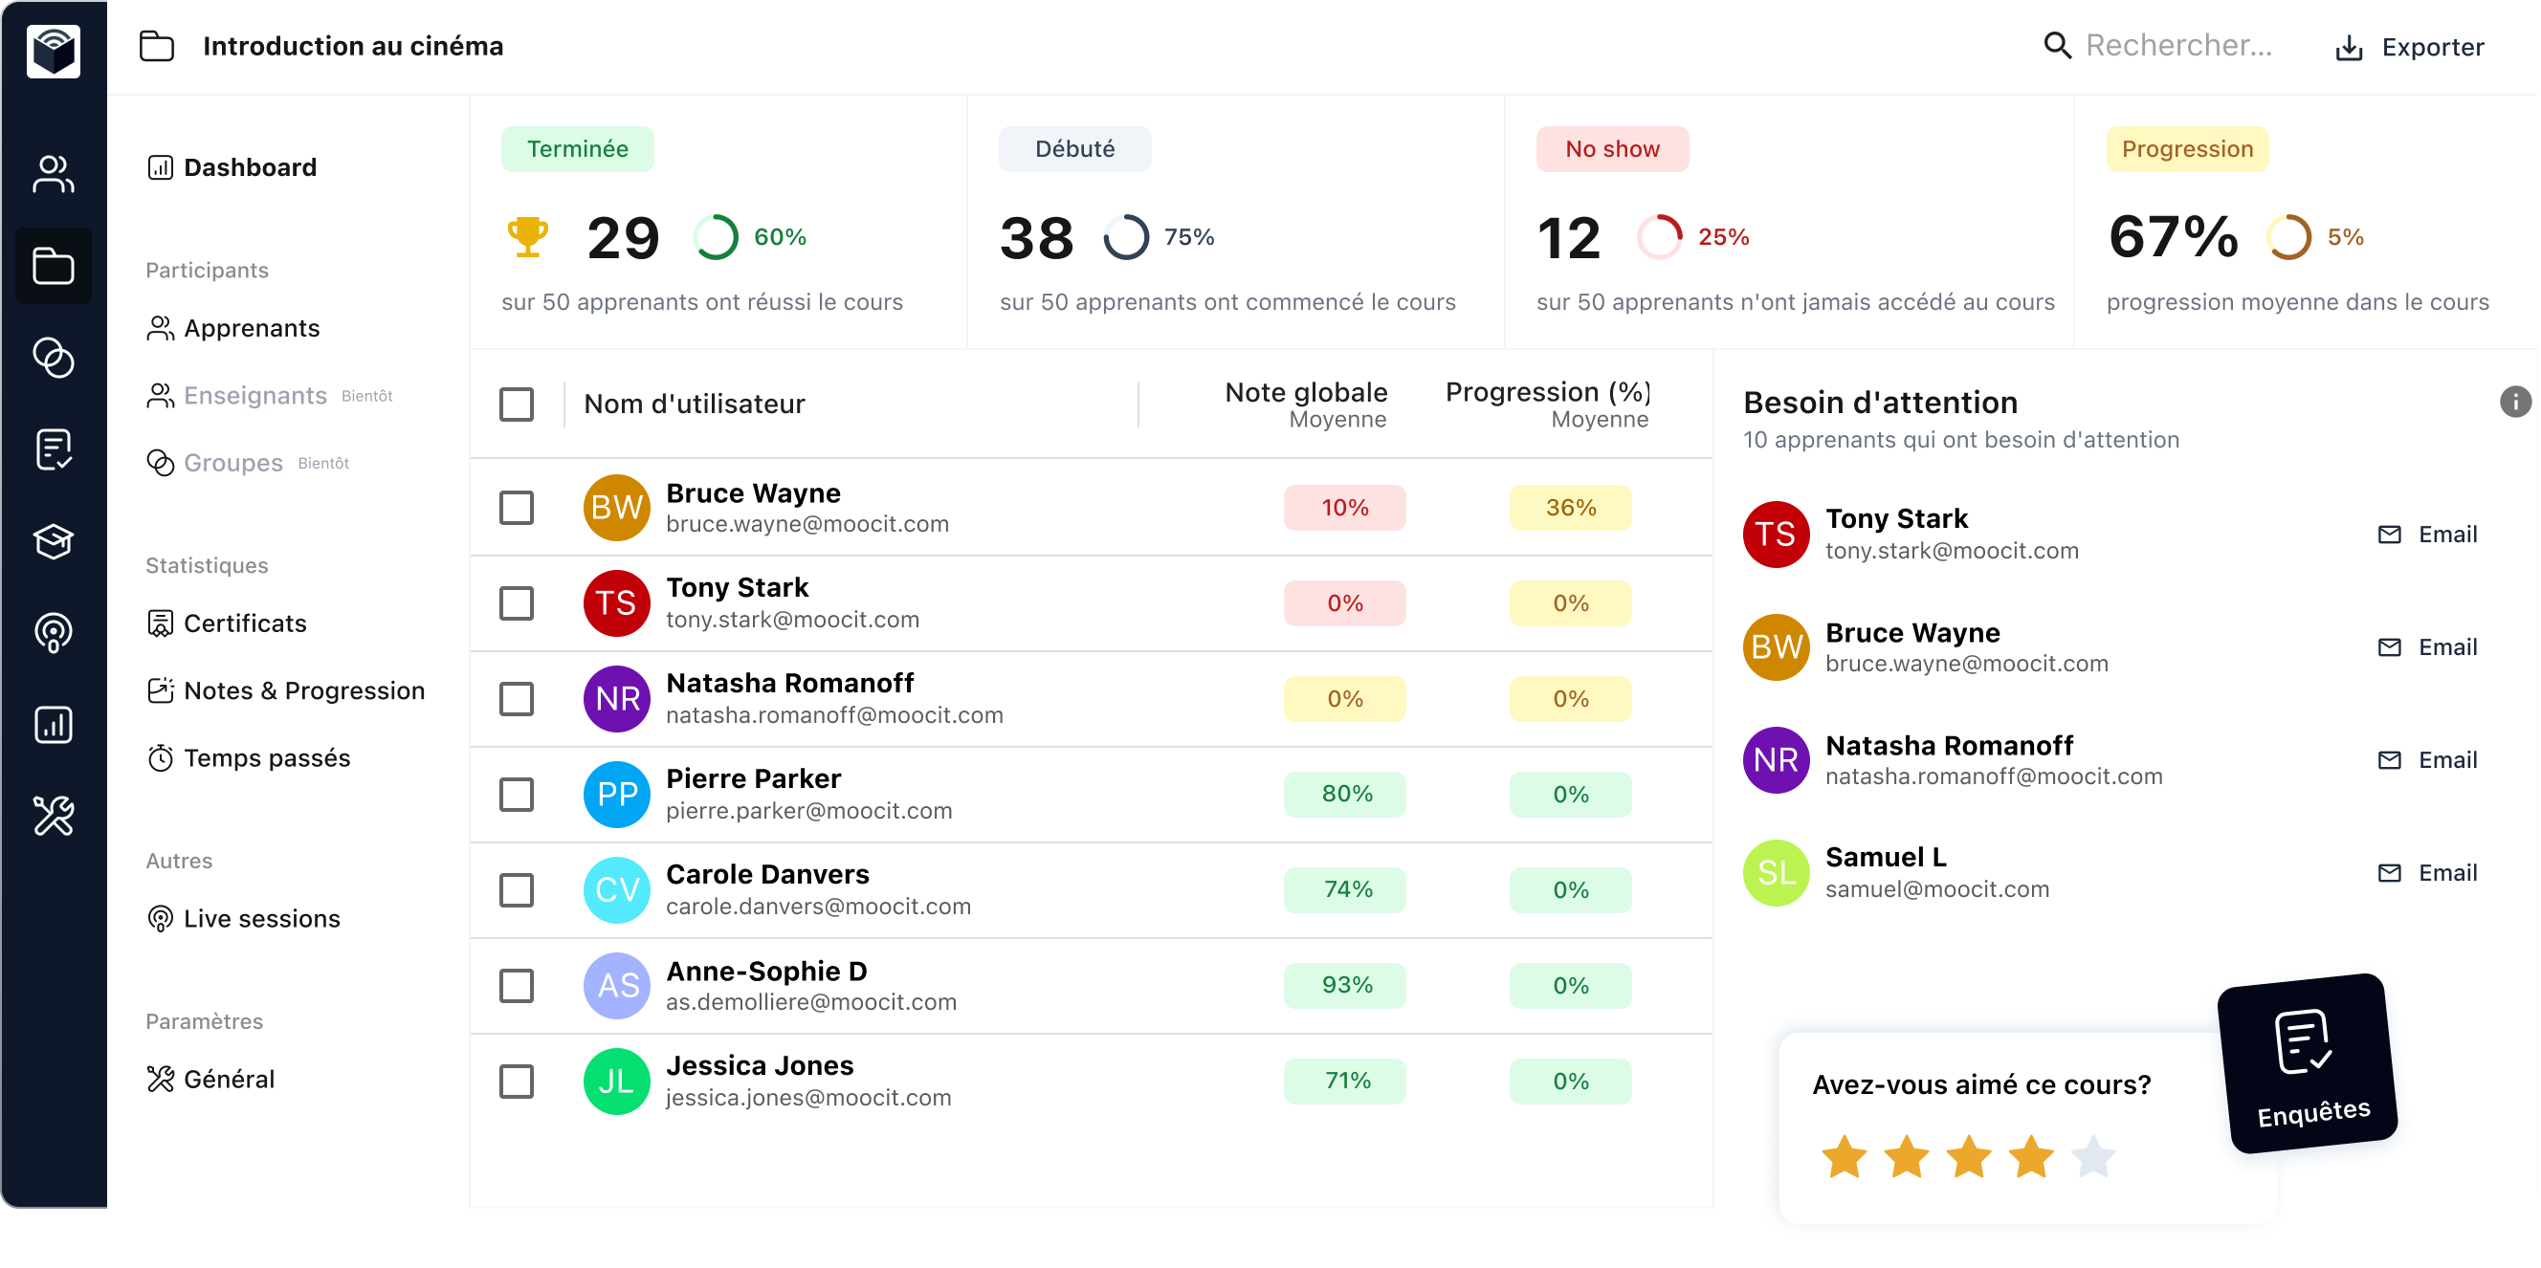The height and width of the screenshot is (1268, 2541).
Task: Open the graduation cap icon in sidebar
Action: point(54,541)
